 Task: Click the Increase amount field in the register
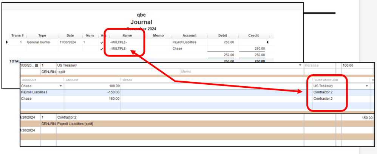(x=320, y=65)
